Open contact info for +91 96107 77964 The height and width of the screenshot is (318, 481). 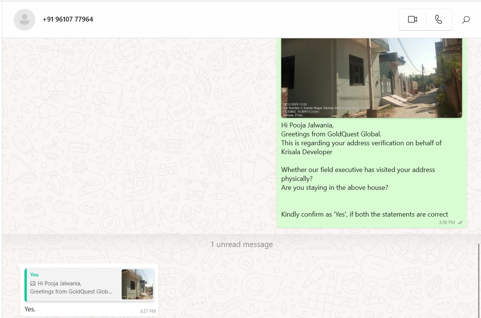pyautogui.click(x=68, y=19)
